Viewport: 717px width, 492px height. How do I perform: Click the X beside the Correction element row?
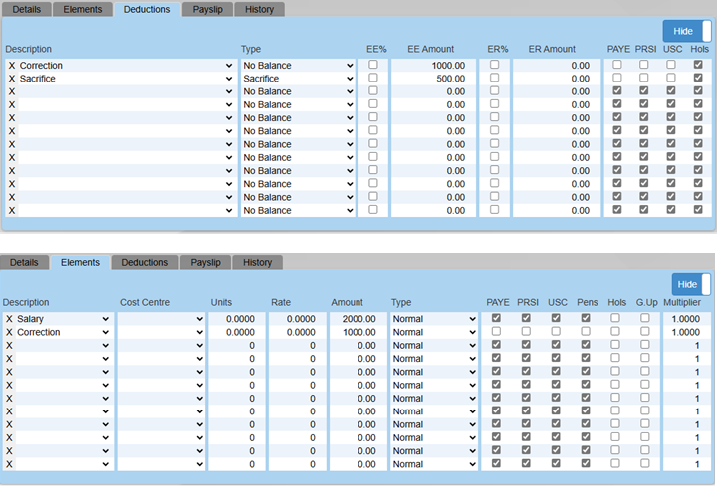(x=9, y=332)
